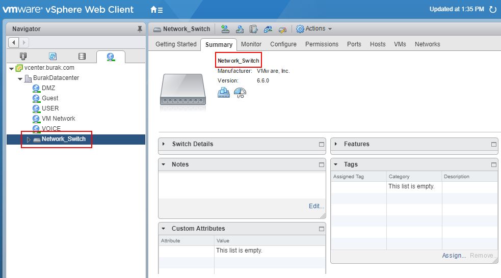Click the Attribute column header
Screen dimensions: 501x278
click(x=186, y=241)
